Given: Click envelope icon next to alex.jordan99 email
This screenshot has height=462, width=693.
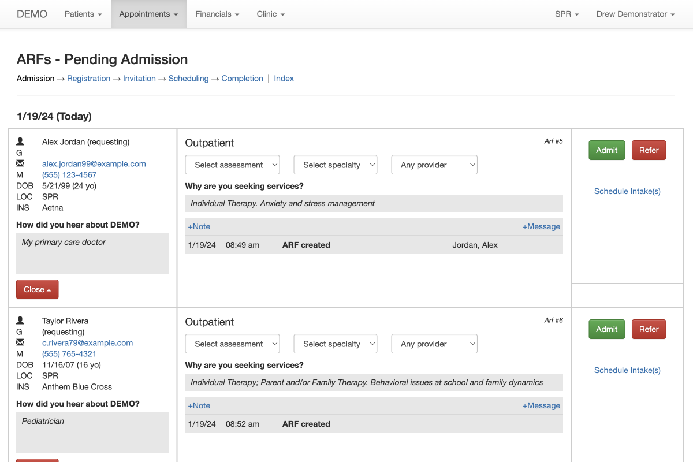Looking at the screenshot, I should (20, 164).
